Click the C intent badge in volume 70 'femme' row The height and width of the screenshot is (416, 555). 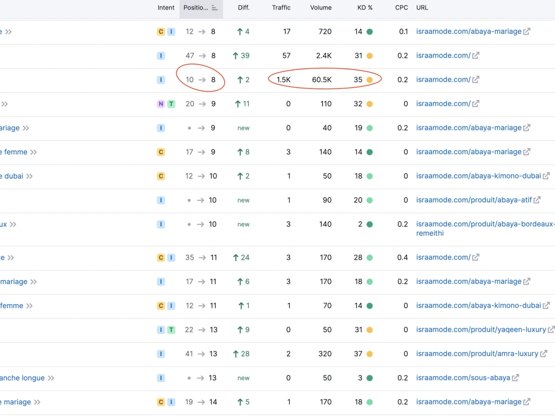[x=161, y=306]
